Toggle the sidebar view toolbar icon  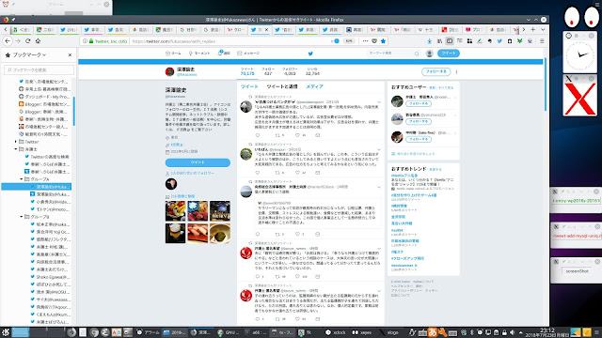pyautogui.click(x=450, y=41)
